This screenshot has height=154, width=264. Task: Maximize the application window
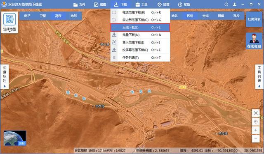tap(251, 5)
